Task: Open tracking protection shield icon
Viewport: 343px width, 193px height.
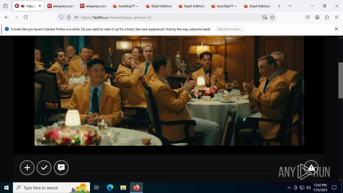Action: click(x=61, y=17)
